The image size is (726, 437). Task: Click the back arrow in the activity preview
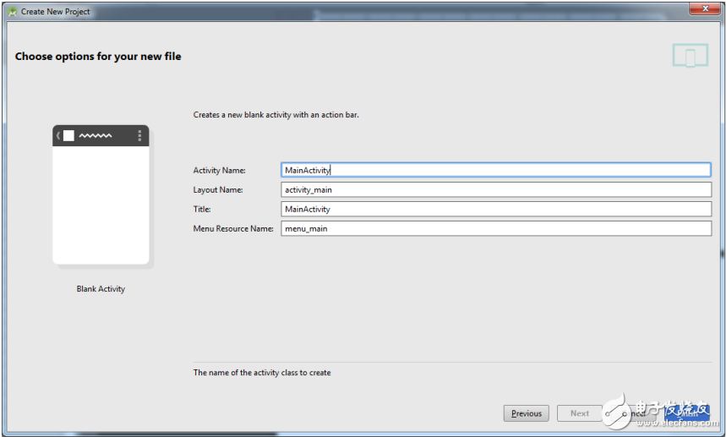tap(57, 135)
